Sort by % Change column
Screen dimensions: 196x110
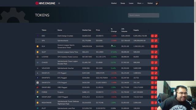114,30
